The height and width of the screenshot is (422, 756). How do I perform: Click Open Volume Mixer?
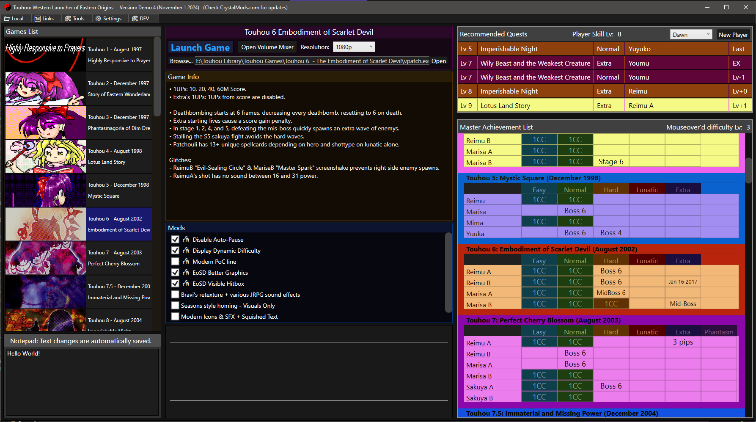pyautogui.click(x=267, y=47)
